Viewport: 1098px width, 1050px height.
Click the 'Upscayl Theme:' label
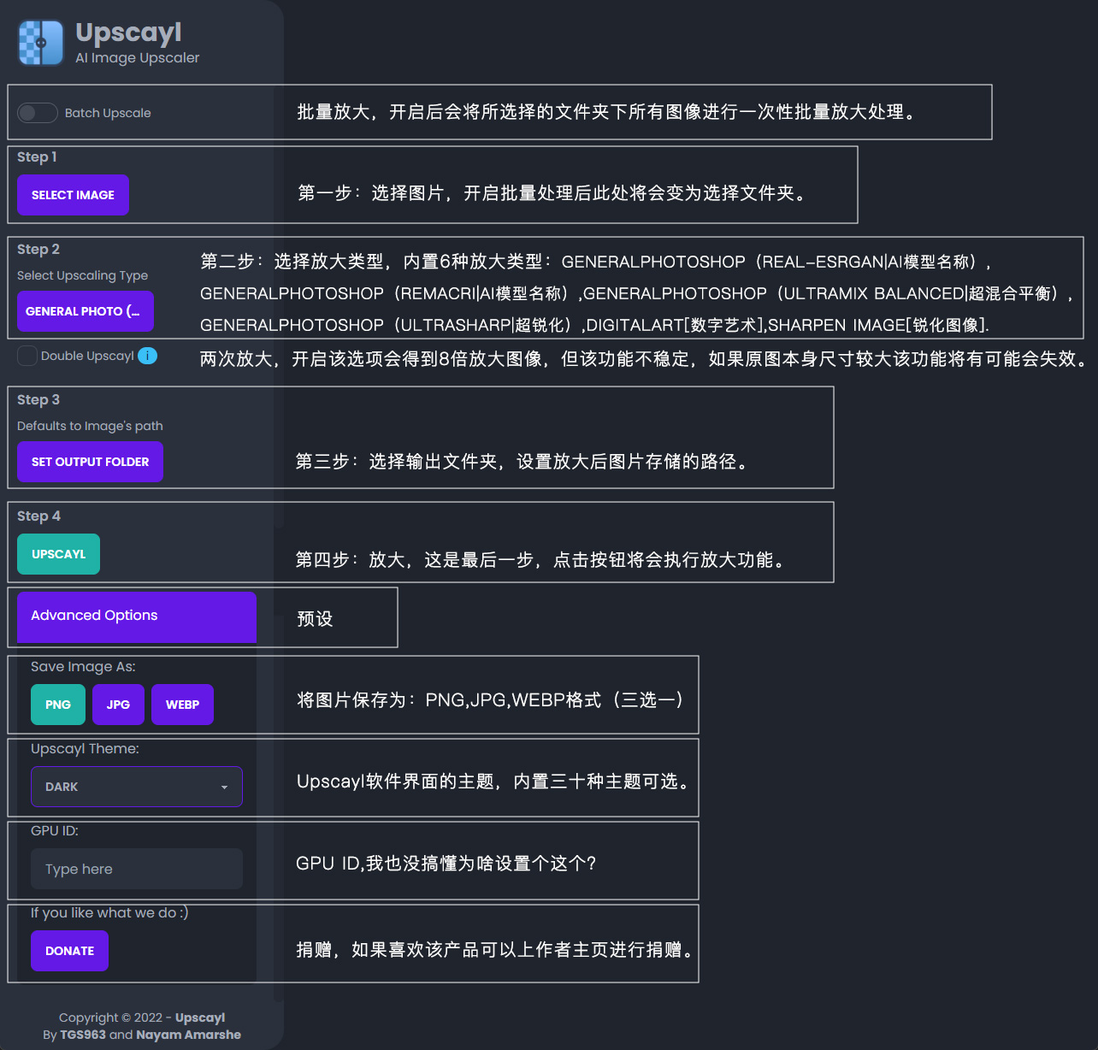pyautogui.click(x=85, y=749)
